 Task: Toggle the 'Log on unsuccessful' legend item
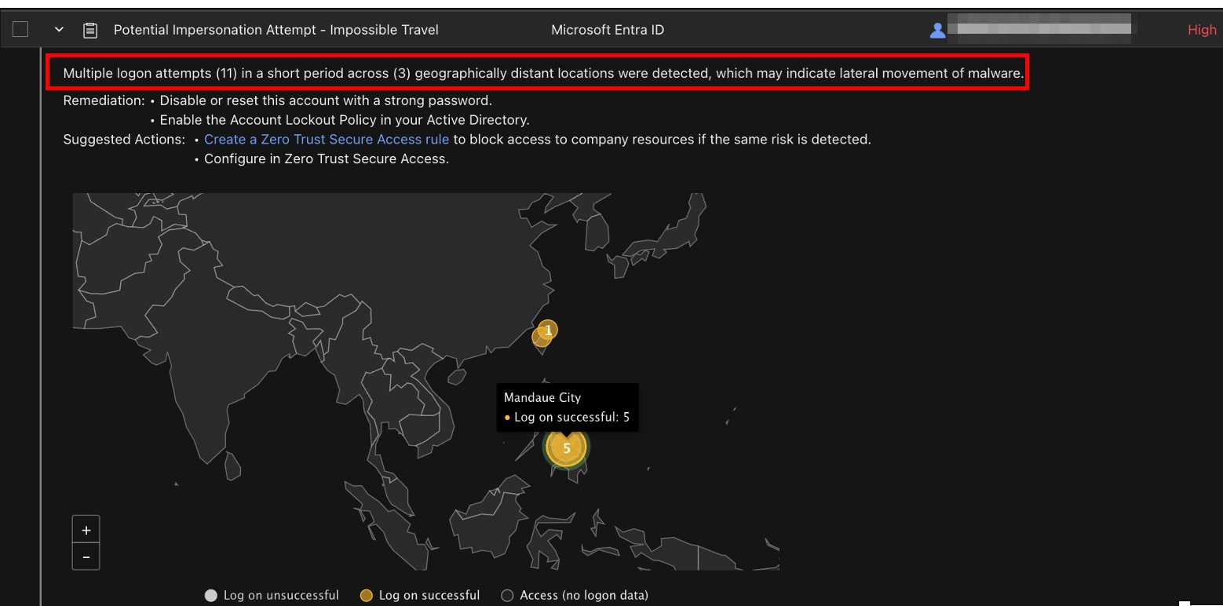click(x=272, y=595)
